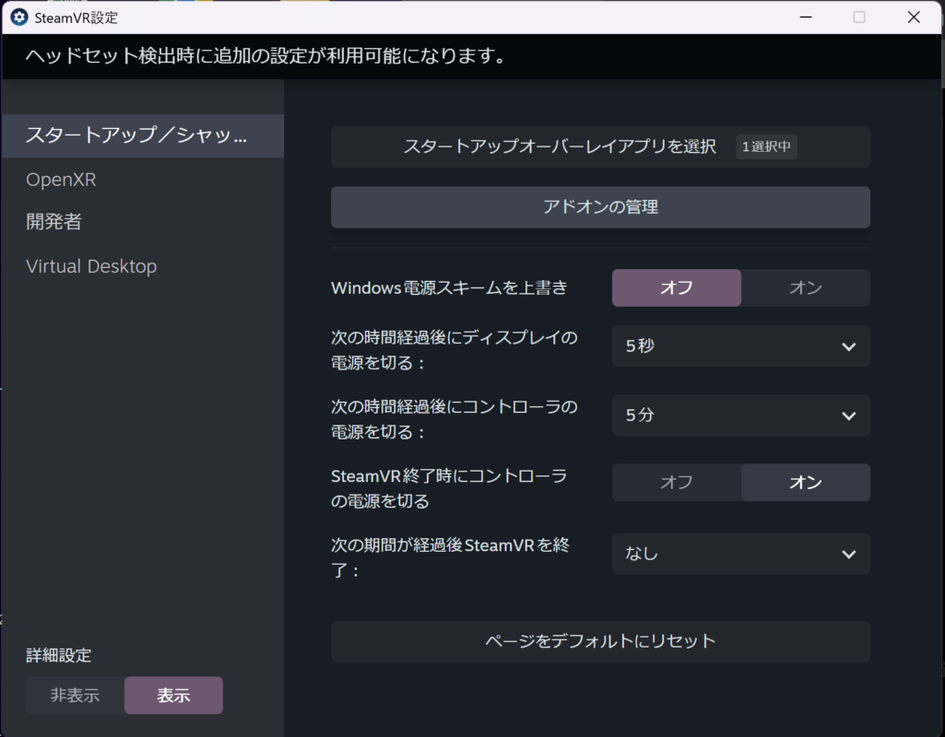The image size is (945, 737).
Task: Set Windows電源スキームを上書き to オフ
Action: click(x=676, y=287)
